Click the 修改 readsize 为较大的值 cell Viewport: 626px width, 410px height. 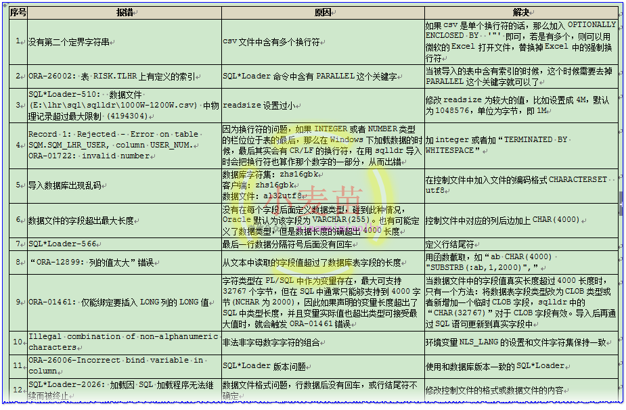pos(521,106)
